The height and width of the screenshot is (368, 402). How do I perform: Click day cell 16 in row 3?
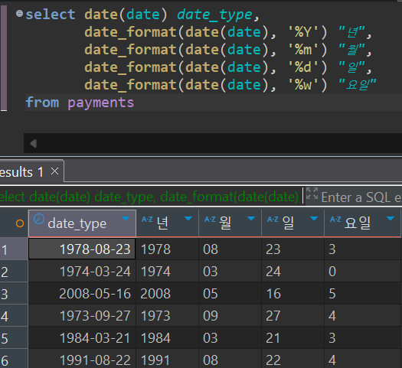coord(293,294)
